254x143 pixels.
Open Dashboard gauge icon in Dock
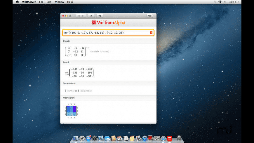coord(94,138)
